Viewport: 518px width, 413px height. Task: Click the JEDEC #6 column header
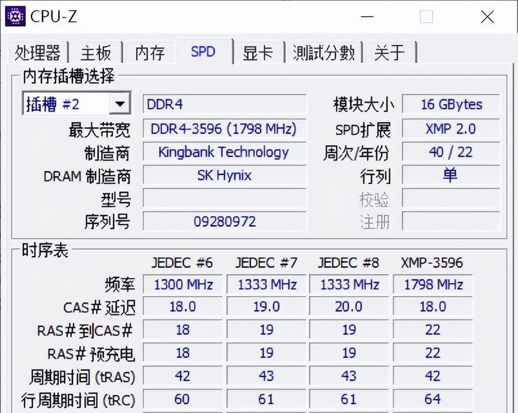point(182,263)
